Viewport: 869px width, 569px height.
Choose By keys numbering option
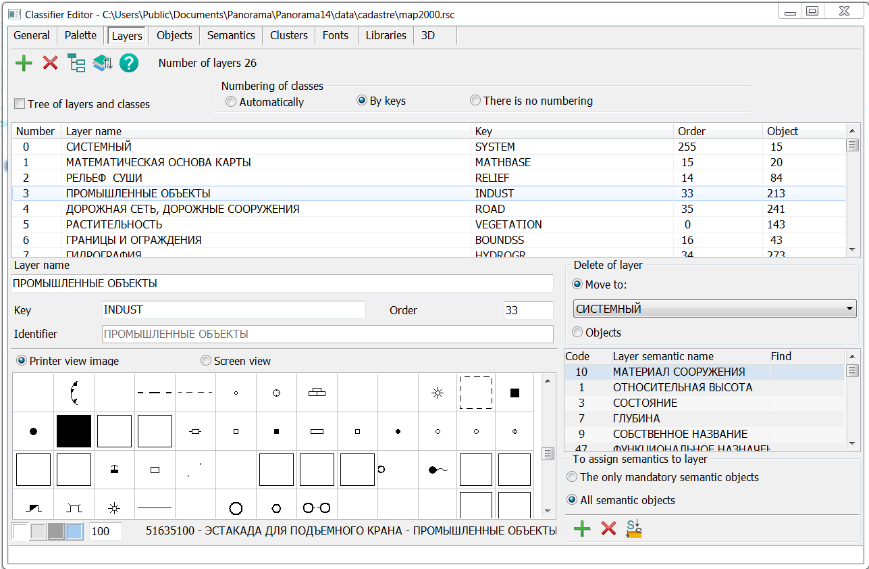362,101
